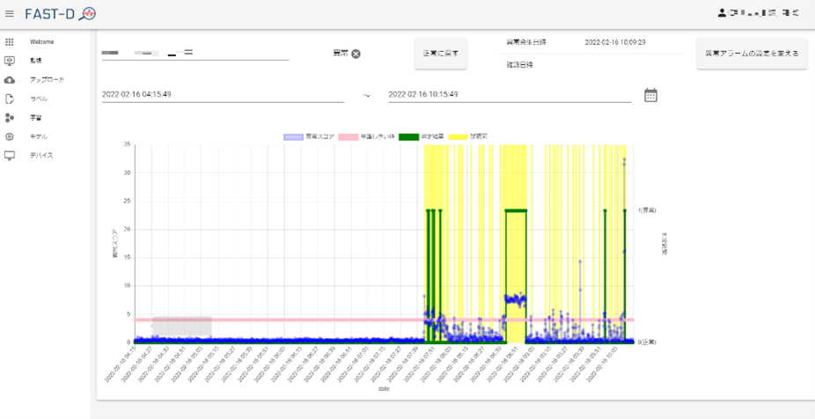Image resolution: width=815 pixels, height=419 pixels.
Task: Open the monitoring screen icon in sidebar
Action: 10,61
